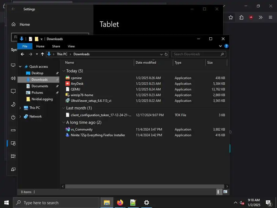Image resolution: width=277 pixels, height=208 pixels.
Task: Refresh the Downloads folder view
Action: (x=166, y=54)
